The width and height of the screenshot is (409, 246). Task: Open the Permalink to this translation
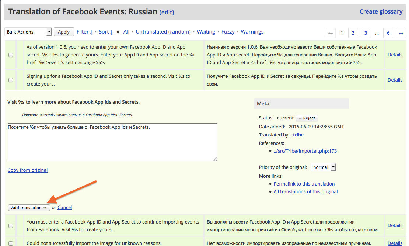304,184
